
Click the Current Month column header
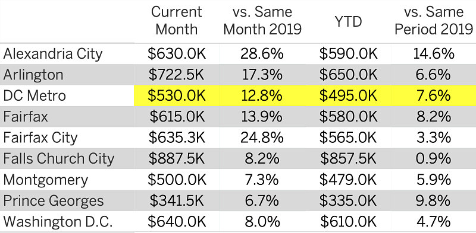(x=176, y=21)
